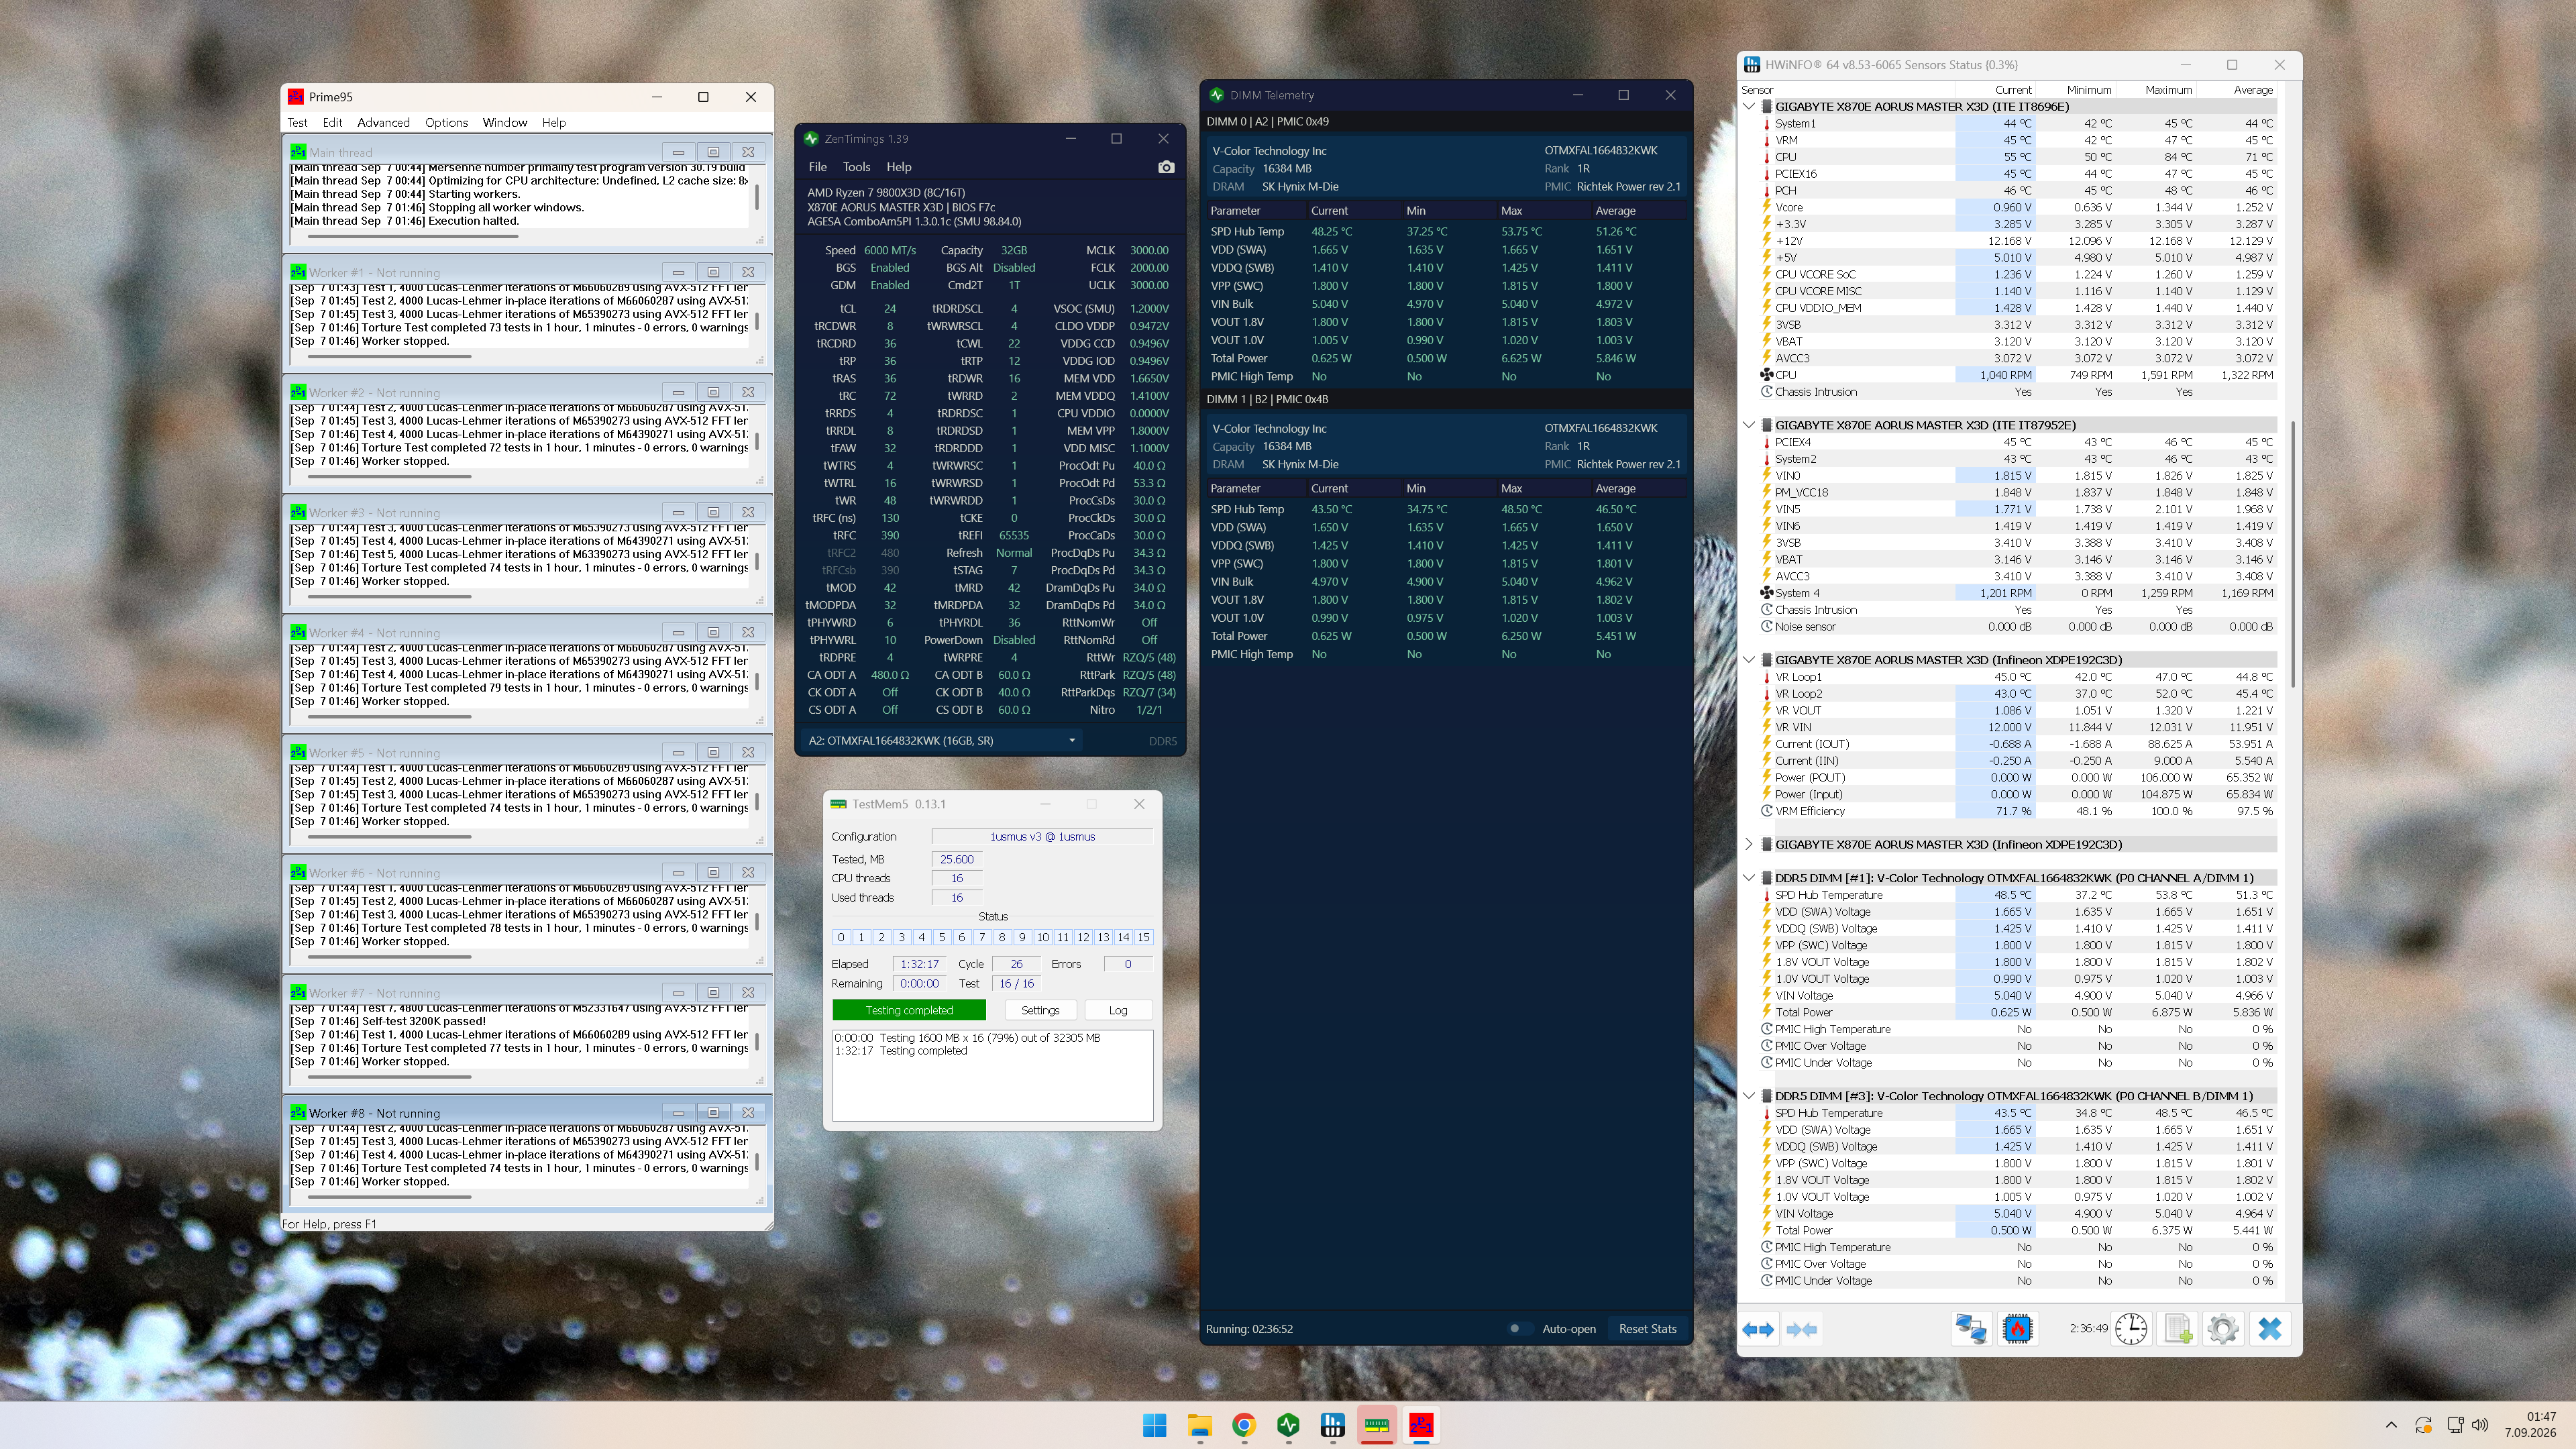Reset HWiNFO timer via clock icon
2576x1449 pixels.
click(2131, 1329)
